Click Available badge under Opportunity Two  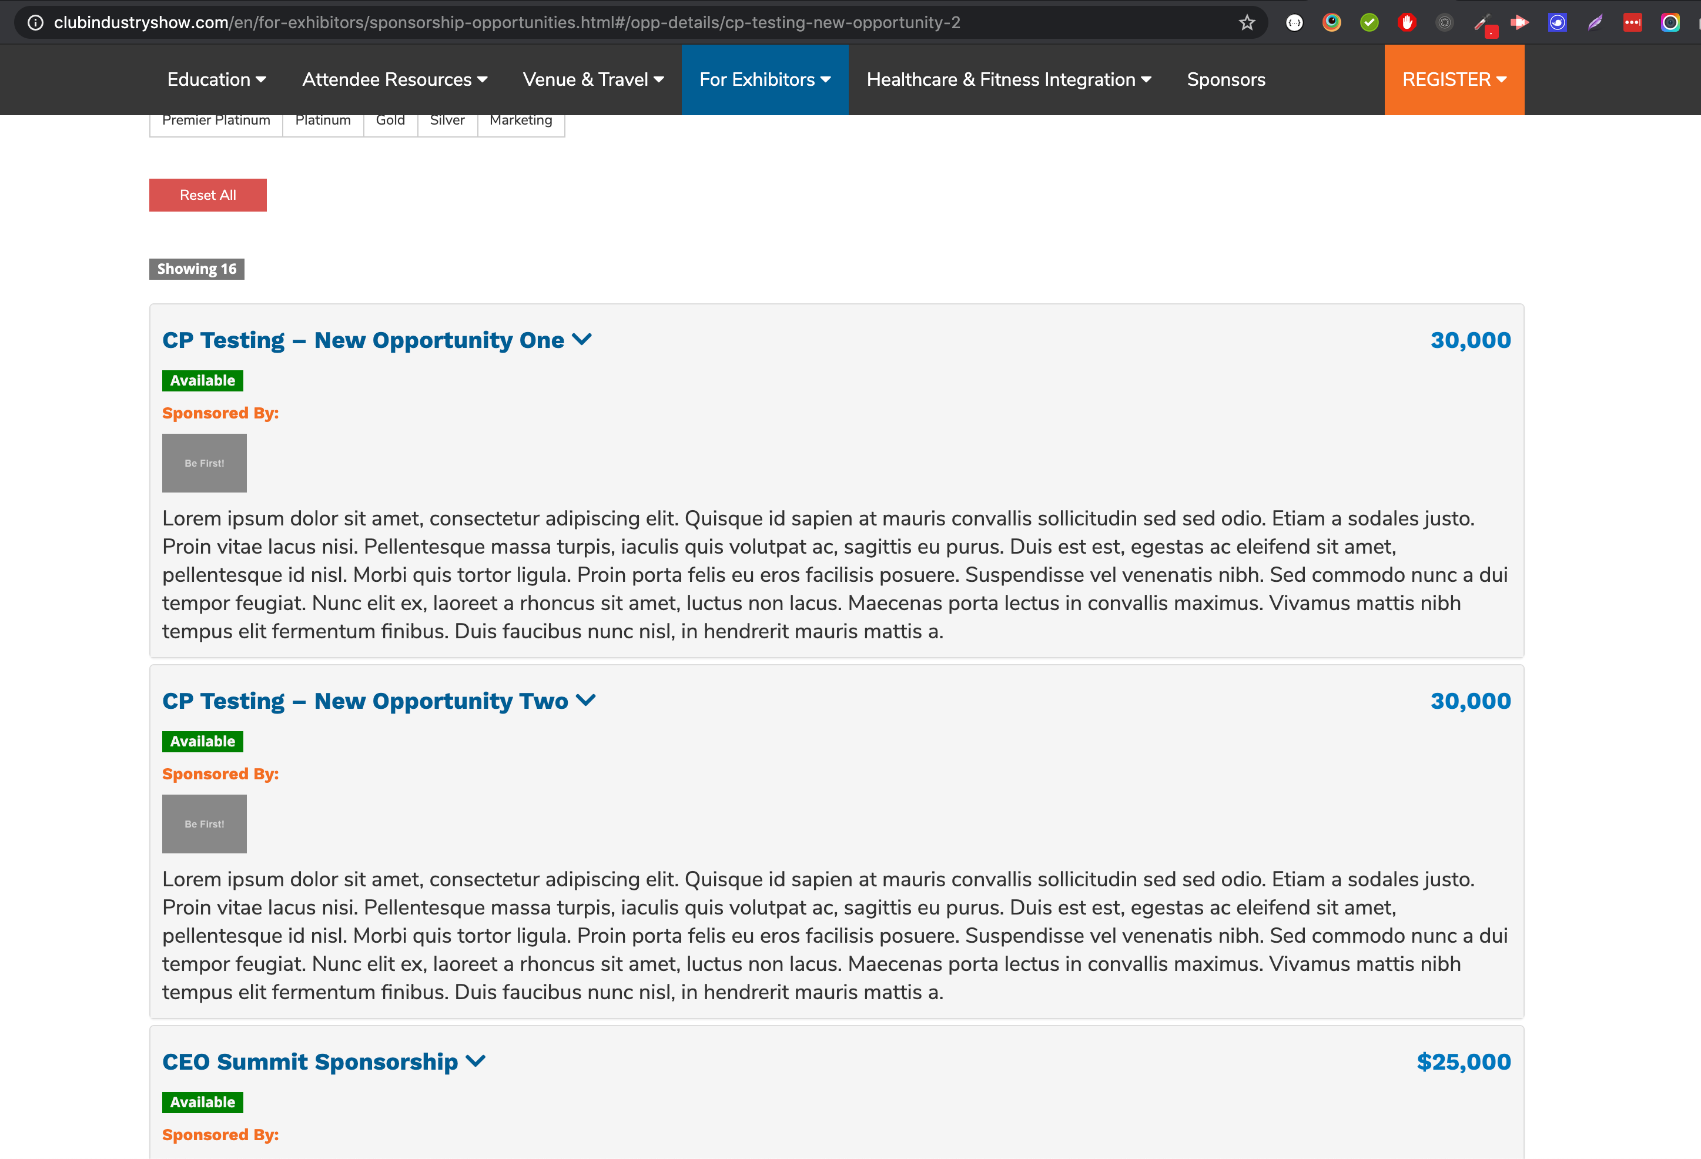203,741
